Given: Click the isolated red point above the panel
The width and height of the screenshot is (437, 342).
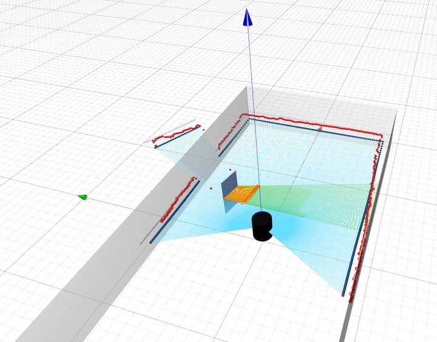Looking at the screenshot, I should pyautogui.click(x=231, y=169).
